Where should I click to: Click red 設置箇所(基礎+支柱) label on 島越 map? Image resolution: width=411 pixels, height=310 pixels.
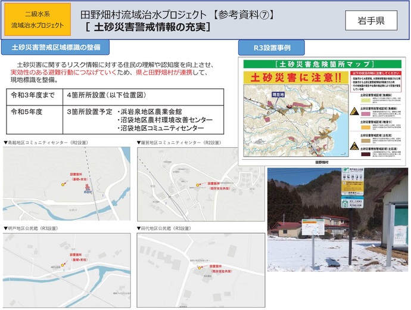pyautogui.click(x=79, y=177)
